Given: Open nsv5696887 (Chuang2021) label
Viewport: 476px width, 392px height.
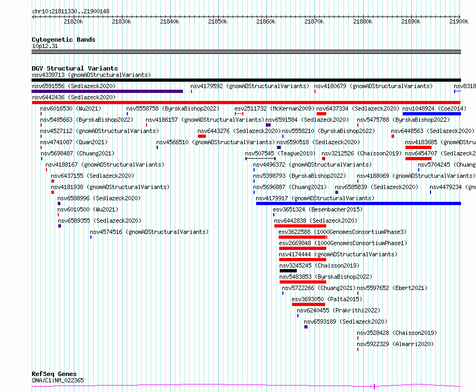Looking at the screenshot, I should tap(290, 187).
